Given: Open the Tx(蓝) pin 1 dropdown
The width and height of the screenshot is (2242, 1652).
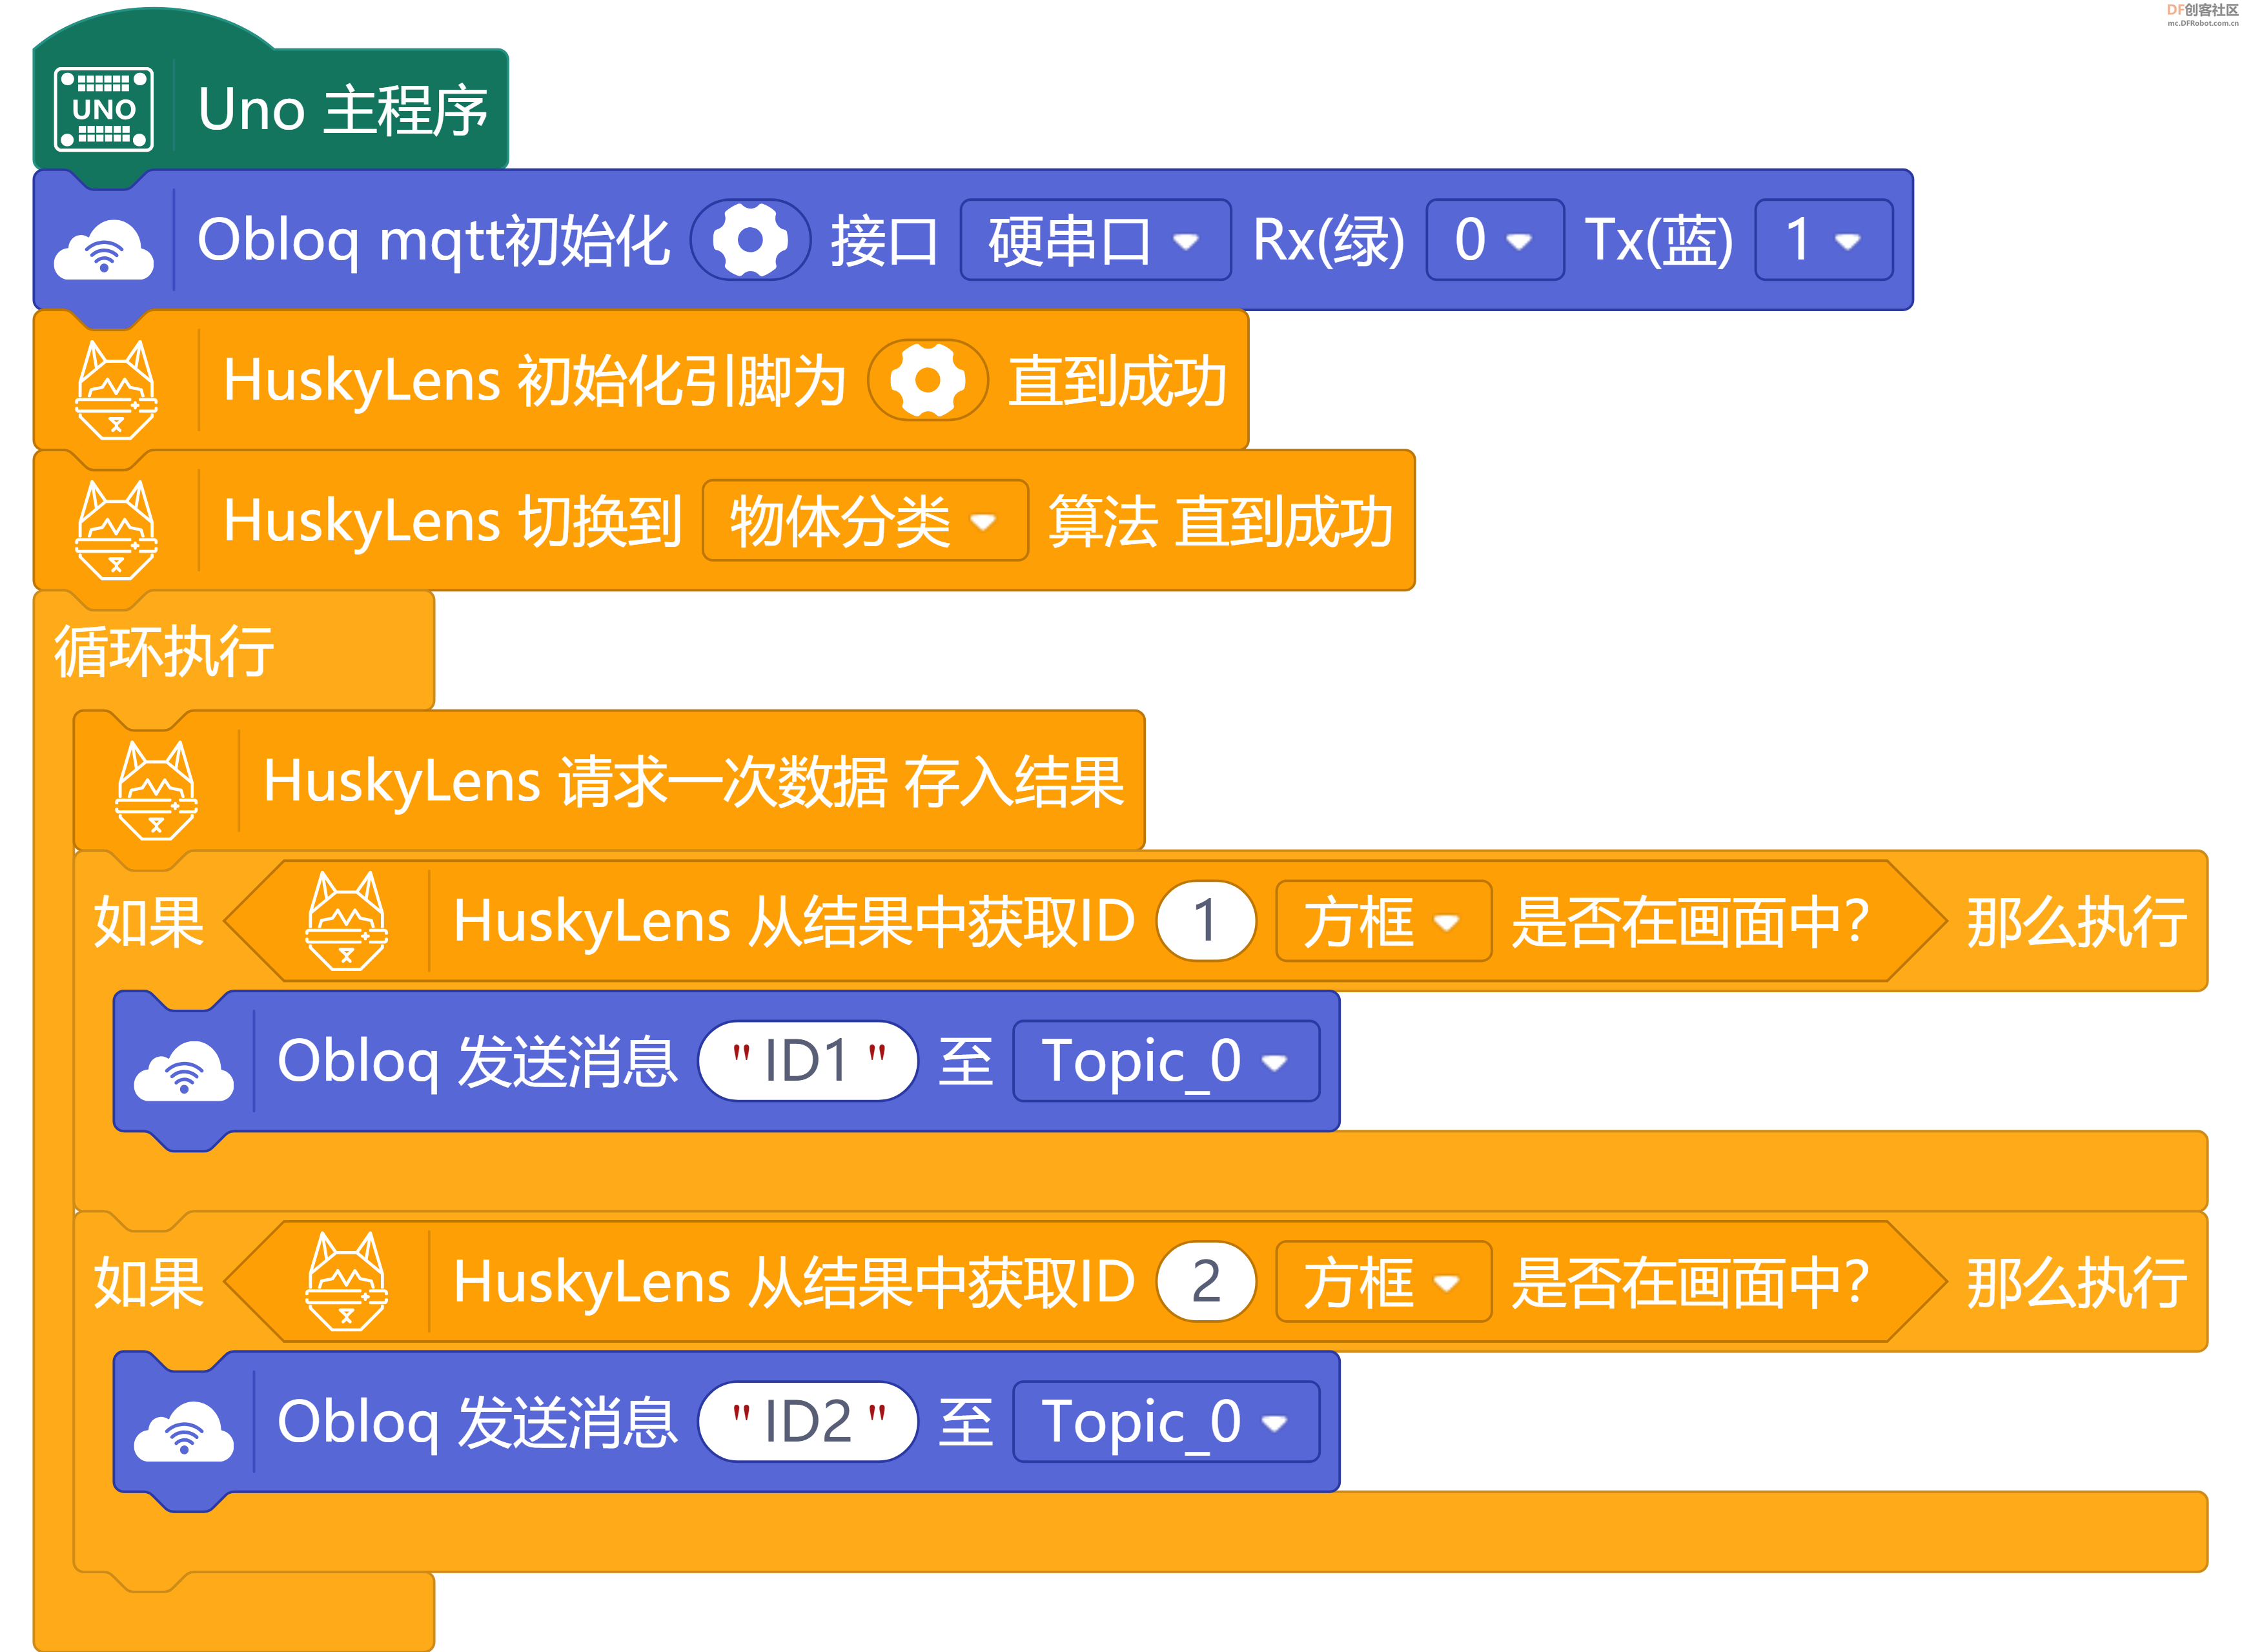Looking at the screenshot, I should click(x=1824, y=240).
